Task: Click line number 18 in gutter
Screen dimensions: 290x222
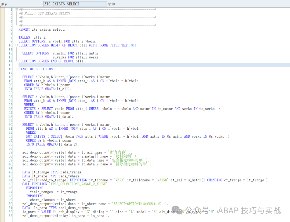Action: (x=10, y=77)
